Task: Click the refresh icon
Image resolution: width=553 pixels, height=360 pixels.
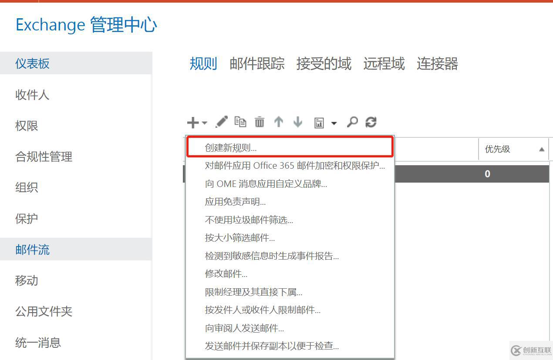Action: (371, 122)
